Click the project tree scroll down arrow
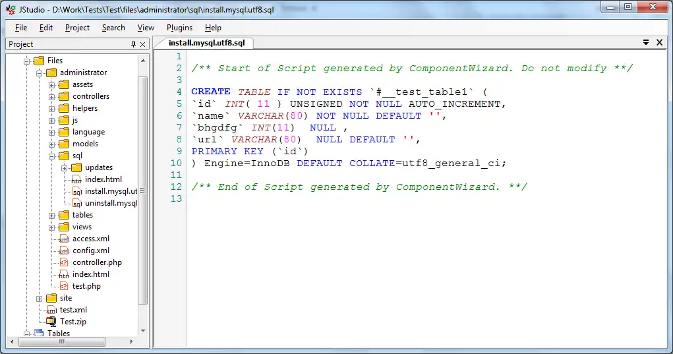Viewport: 673px width, 354px height. point(143,331)
